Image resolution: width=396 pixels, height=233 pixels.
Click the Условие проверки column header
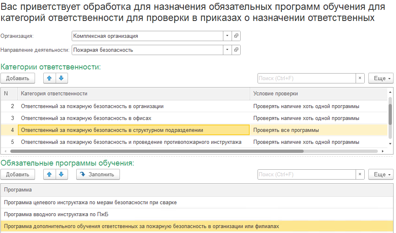(275, 93)
